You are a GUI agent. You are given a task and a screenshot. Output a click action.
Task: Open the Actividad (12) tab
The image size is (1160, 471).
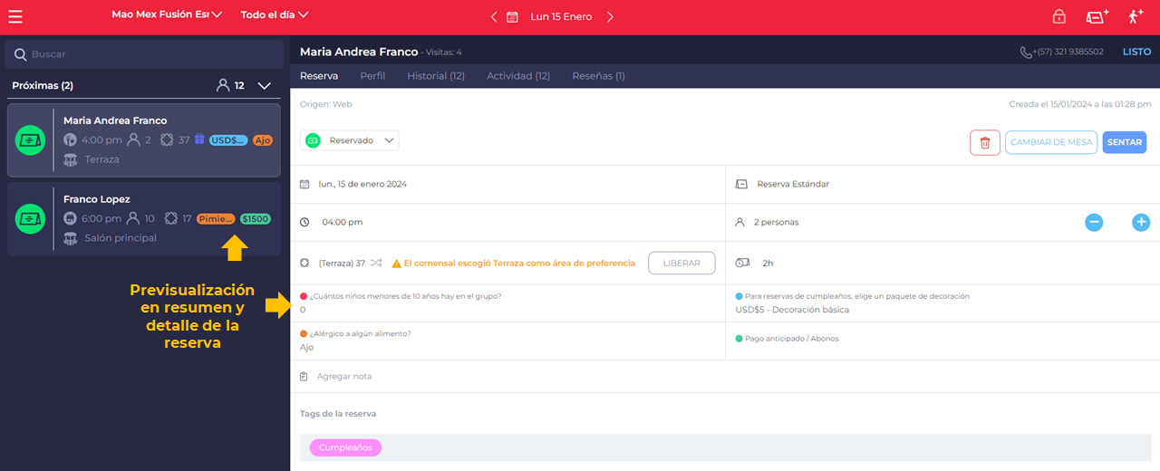click(x=518, y=76)
